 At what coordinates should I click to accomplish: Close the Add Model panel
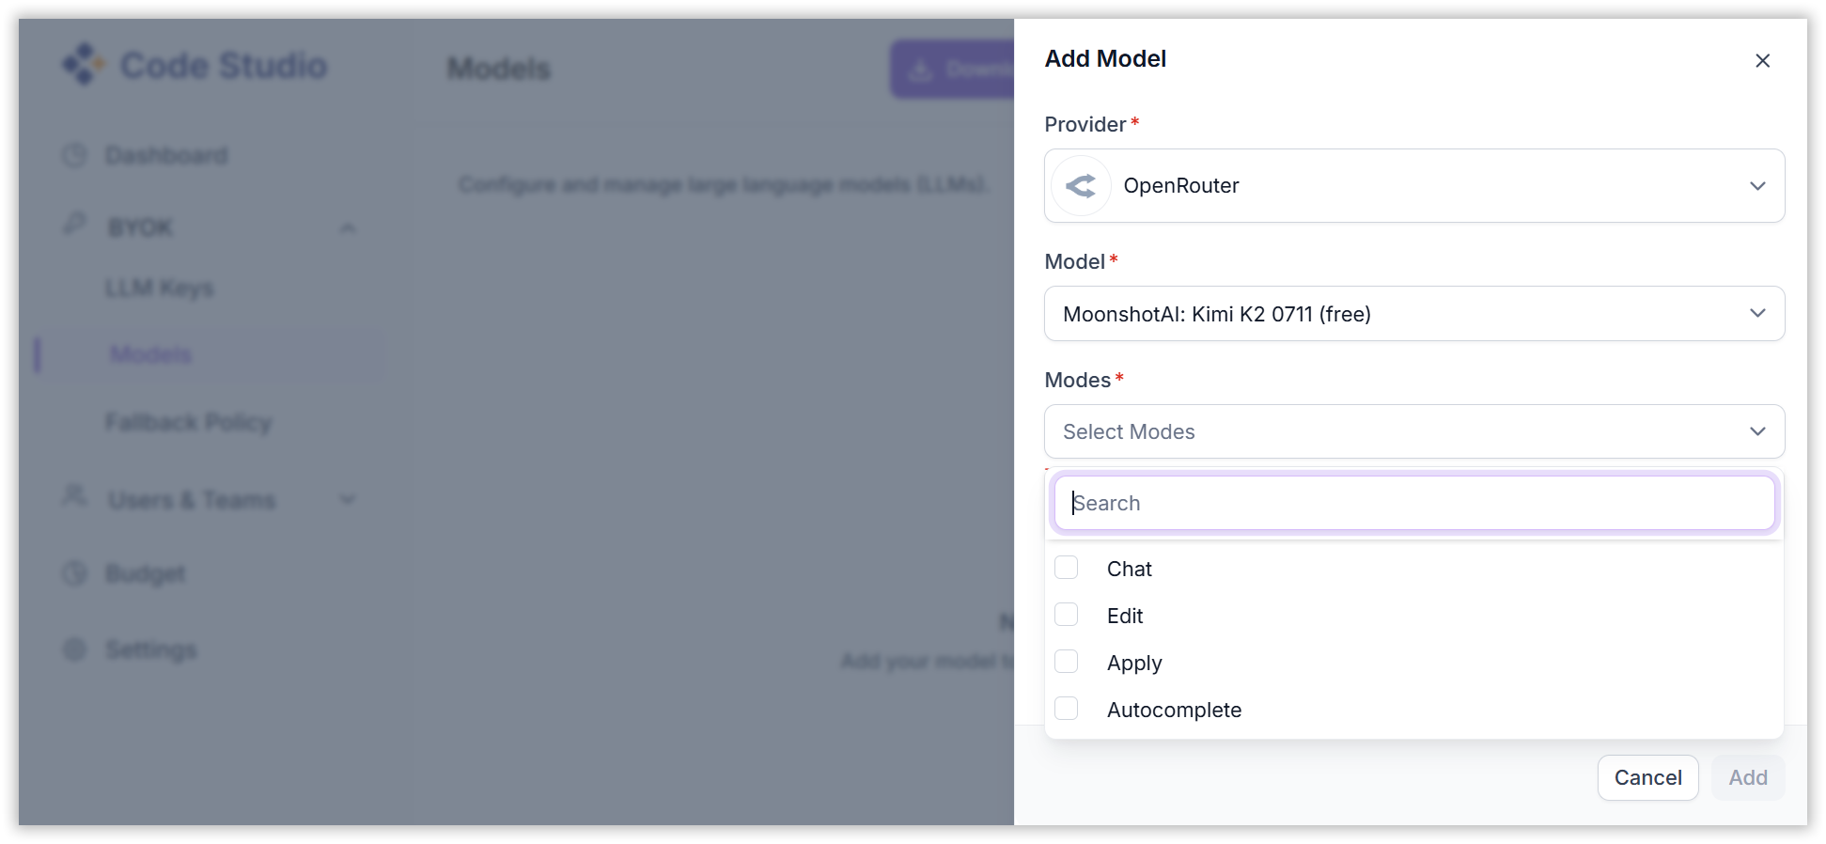pos(1762,61)
